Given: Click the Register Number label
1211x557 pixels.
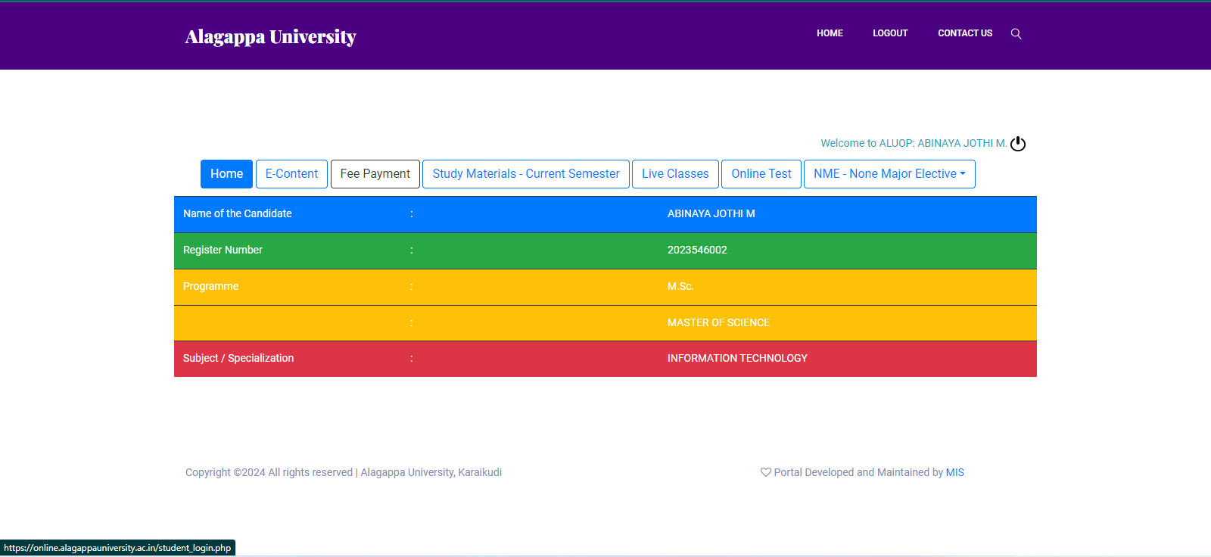Looking at the screenshot, I should (223, 250).
